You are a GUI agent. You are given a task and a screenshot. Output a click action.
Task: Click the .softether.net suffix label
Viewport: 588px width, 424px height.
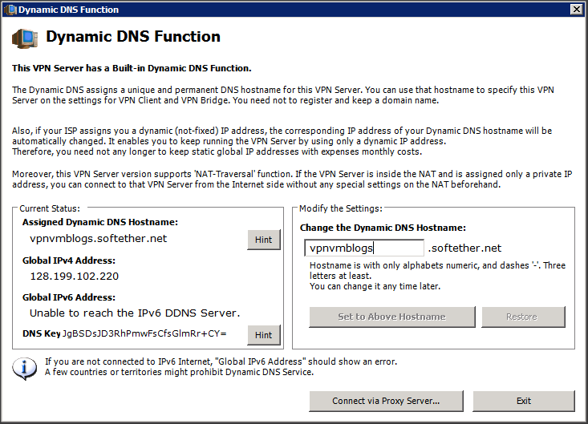(x=465, y=248)
